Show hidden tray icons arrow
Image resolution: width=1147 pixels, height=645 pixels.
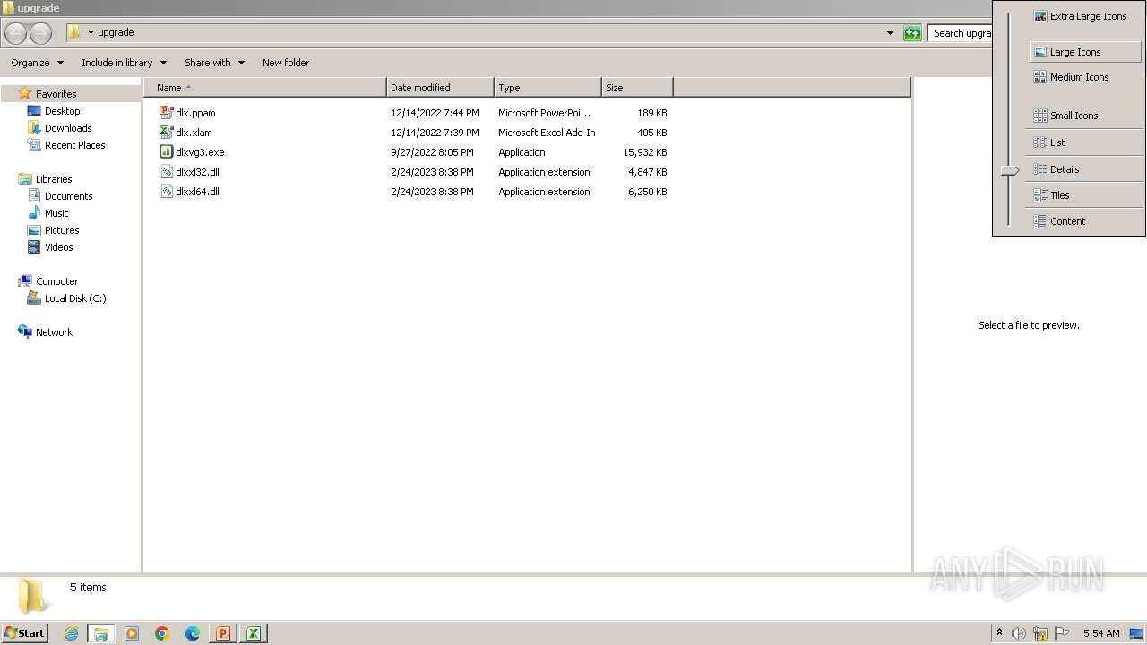pos(999,633)
